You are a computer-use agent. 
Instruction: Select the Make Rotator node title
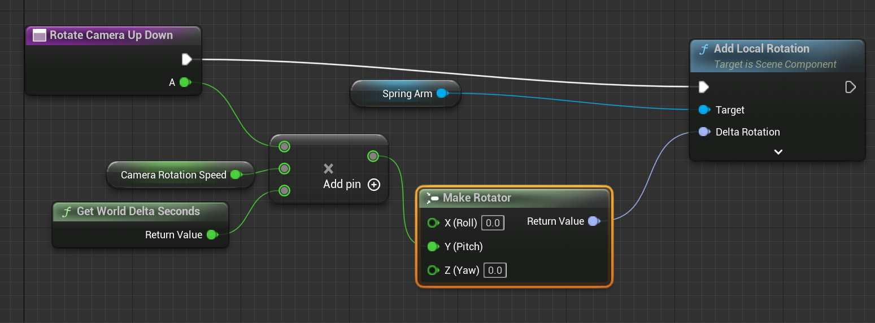[477, 198]
